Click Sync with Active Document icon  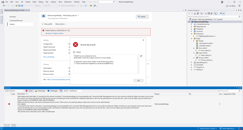point(206,14)
